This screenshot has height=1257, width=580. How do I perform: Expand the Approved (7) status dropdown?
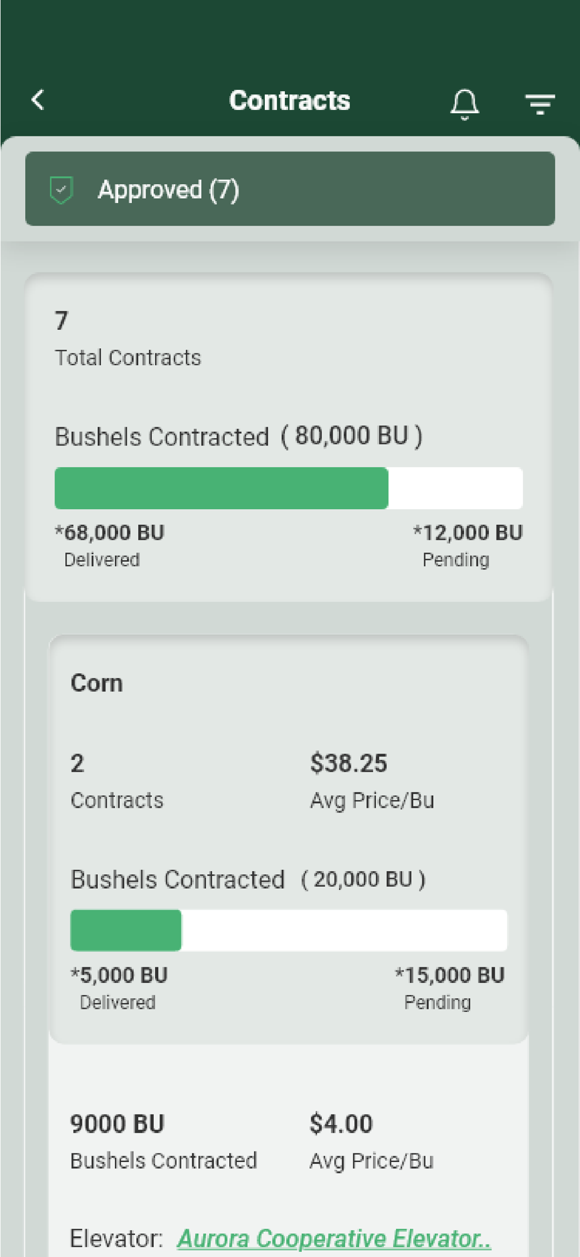click(x=290, y=189)
